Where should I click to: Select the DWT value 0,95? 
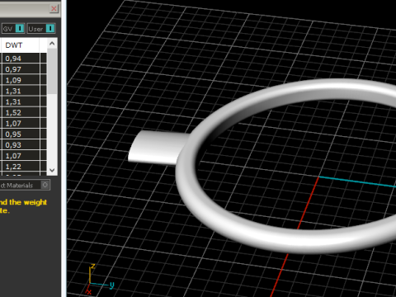21,134
